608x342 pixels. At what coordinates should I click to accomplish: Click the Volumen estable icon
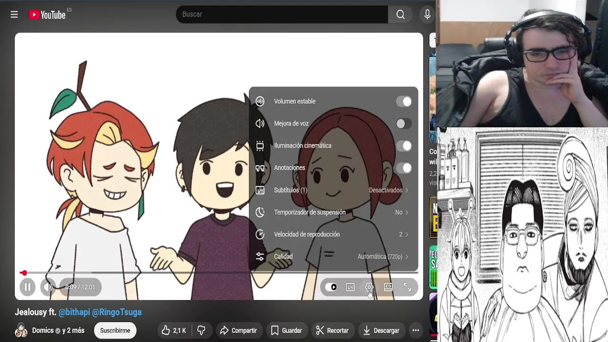click(260, 101)
